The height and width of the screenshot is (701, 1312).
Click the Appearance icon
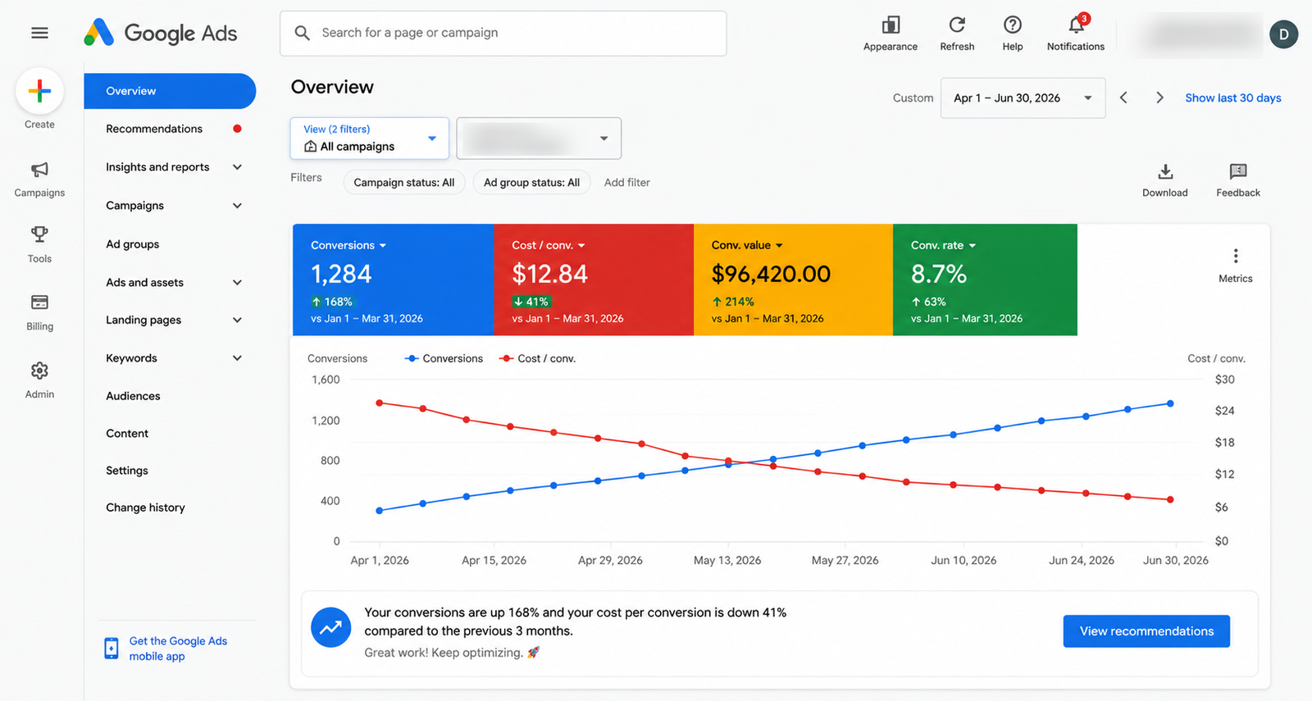point(891,25)
